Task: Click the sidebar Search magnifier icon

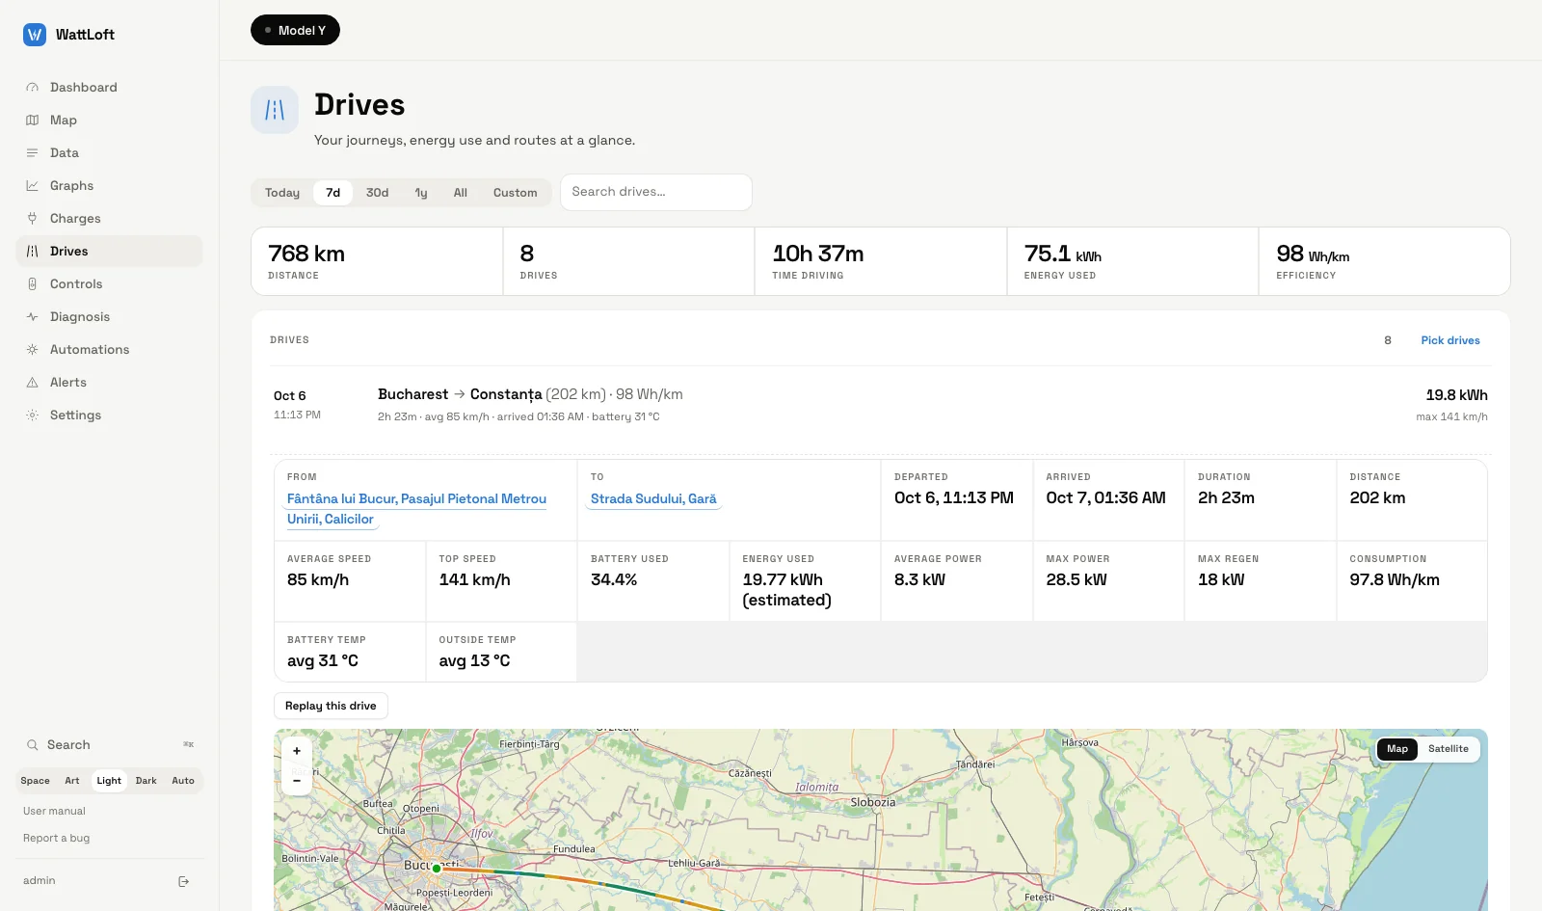Action: pos(32,744)
